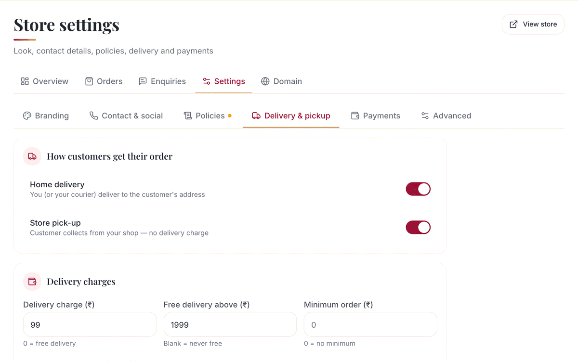Click the Advanced sliders icon
Image resolution: width=578 pixels, height=361 pixels.
[x=425, y=116]
